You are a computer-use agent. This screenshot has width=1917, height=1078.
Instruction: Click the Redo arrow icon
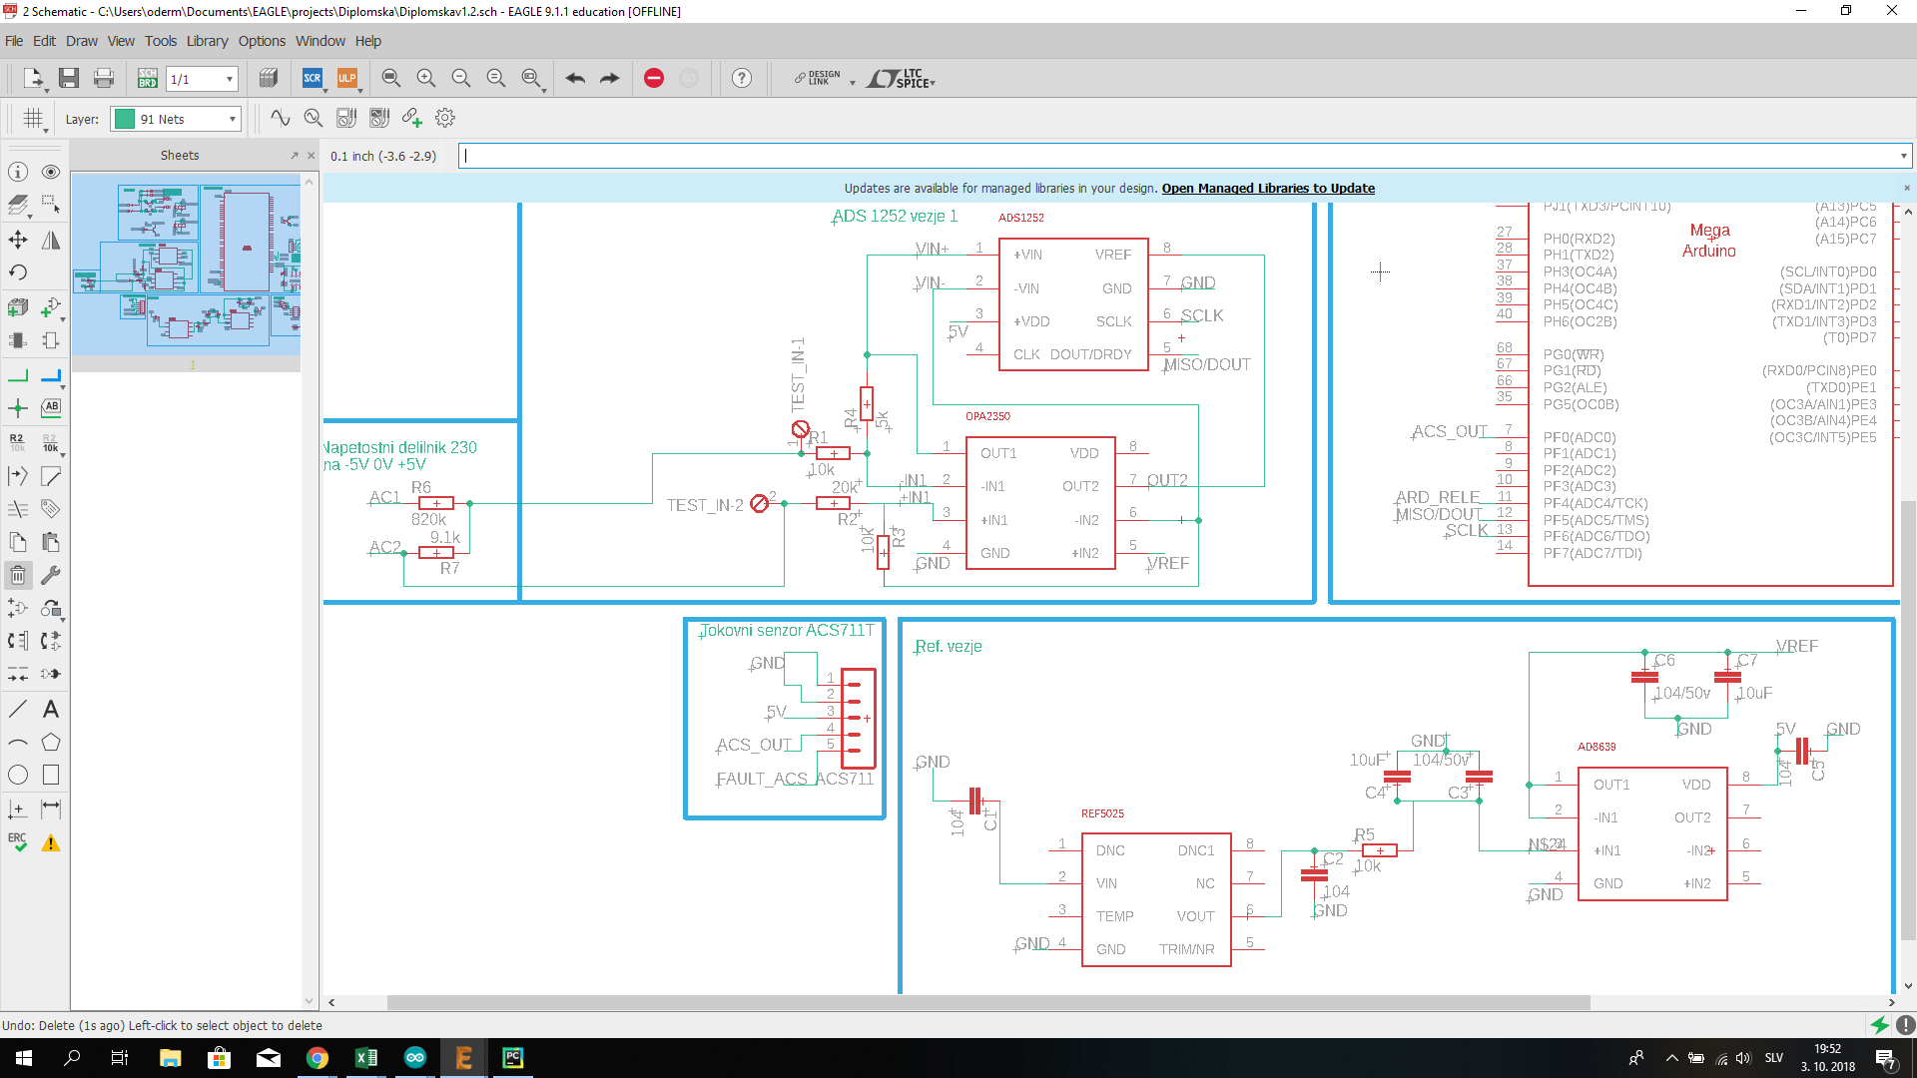(609, 78)
